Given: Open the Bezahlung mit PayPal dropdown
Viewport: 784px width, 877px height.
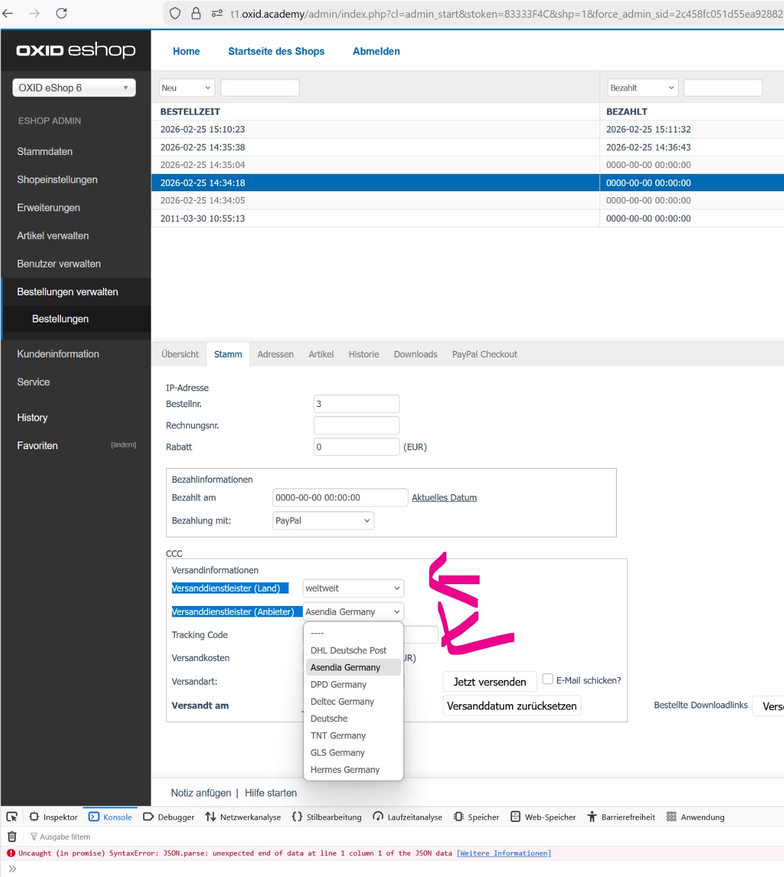Looking at the screenshot, I should (x=323, y=521).
